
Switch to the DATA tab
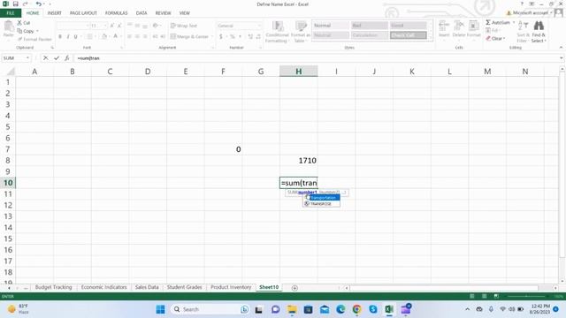point(141,13)
